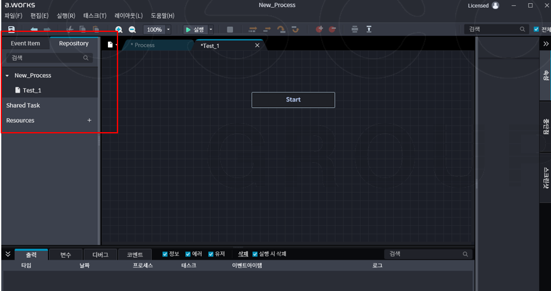The width and height of the screenshot is (551, 291).
Task: Remove breakpoint with red minus circle
Action: [x=332, y=29]
